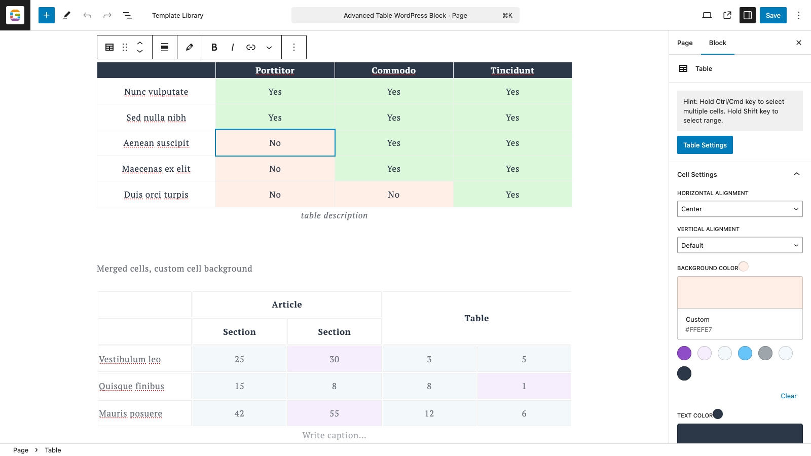Clear the background color

[788, 396]
